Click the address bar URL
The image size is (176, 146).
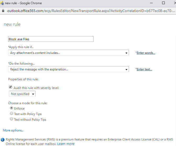point(91,11)
